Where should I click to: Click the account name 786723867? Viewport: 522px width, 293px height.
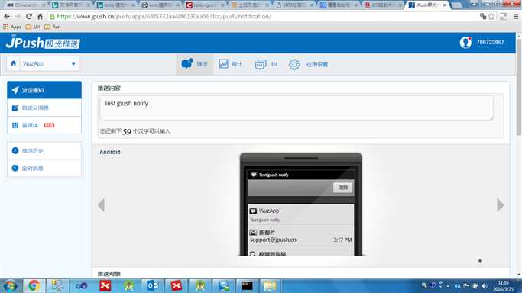pyautogui.click(x=491, y=42)
